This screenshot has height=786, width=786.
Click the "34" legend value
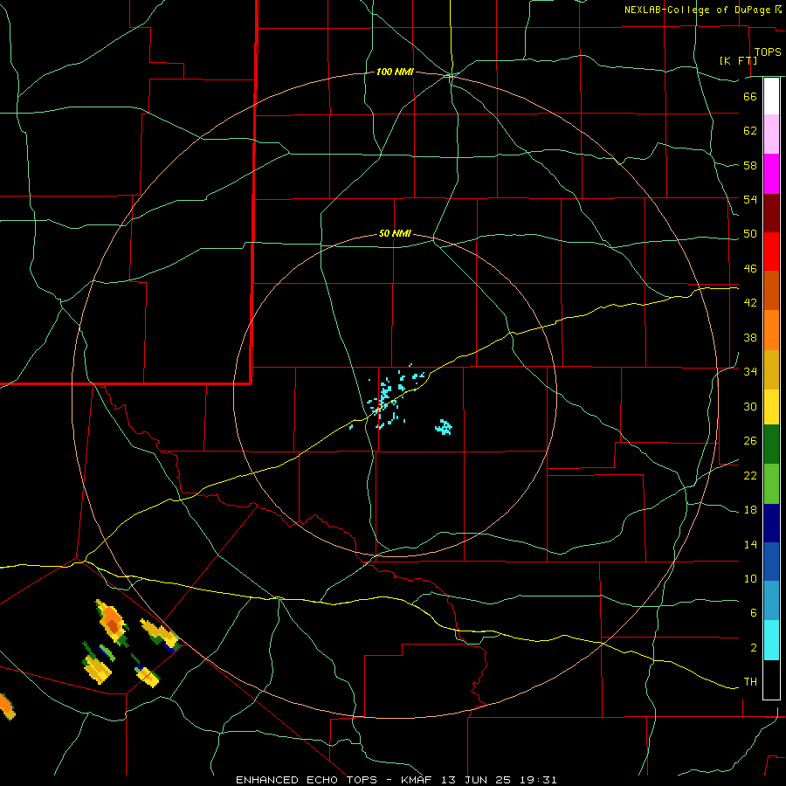click(x=750, y=372)
